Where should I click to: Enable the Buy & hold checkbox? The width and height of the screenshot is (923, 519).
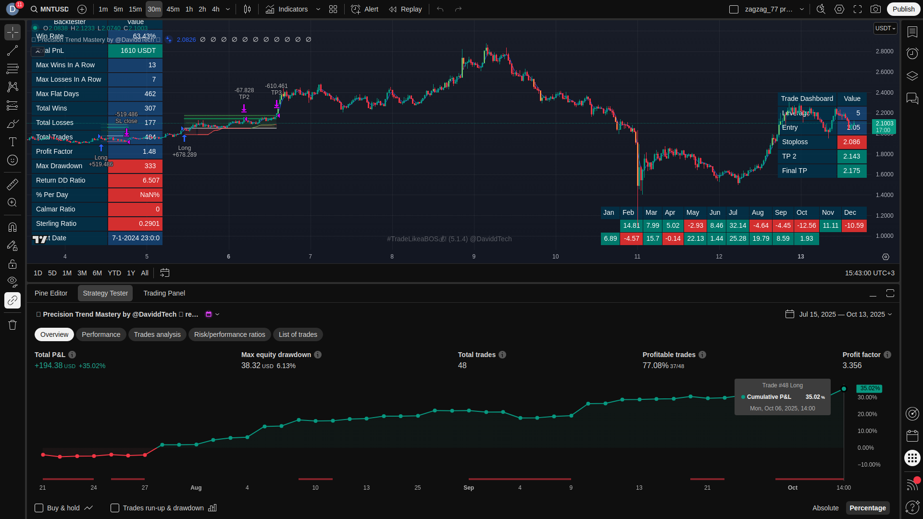click(x=39, y=508)
